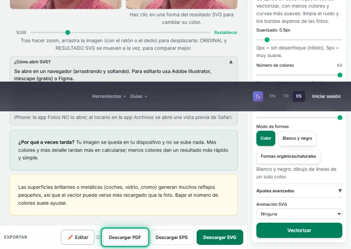Switch language to EN
The image size is (351, 249).
tap(272, 96)
